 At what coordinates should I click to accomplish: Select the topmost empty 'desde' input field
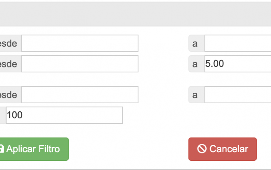[80, 43]
